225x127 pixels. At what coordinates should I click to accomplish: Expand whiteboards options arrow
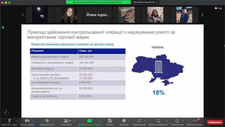pyautogui.click(x=167, y=121)
